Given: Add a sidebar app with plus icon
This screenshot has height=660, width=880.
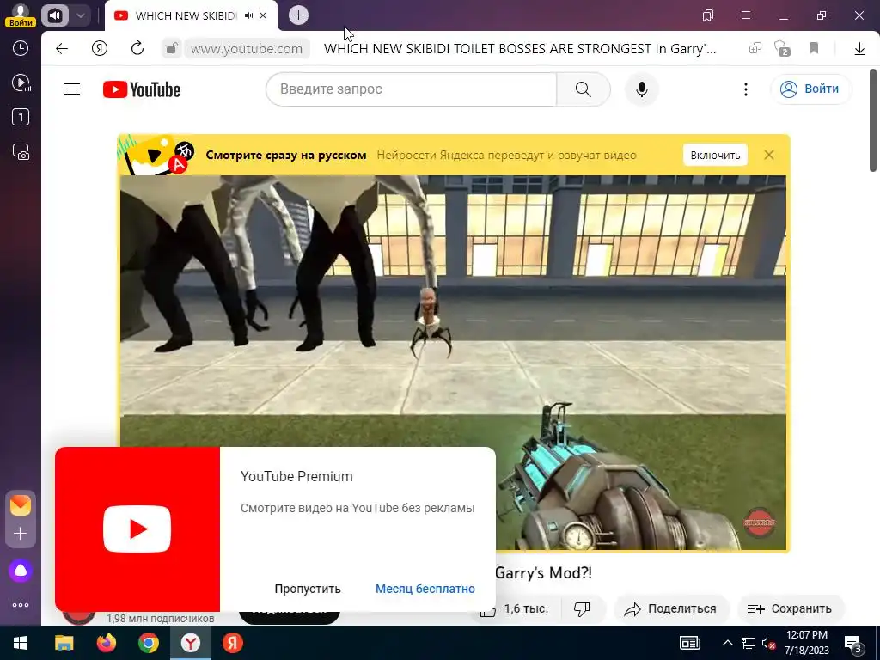Looking at the screenshot, I should click(x=21, y=533).
